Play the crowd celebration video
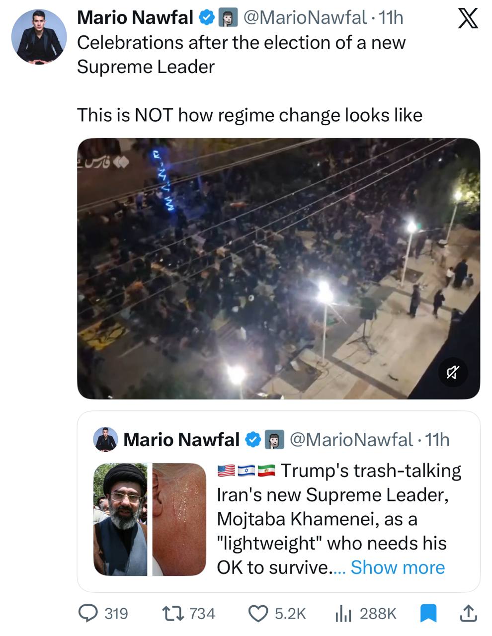 click(x=278, y=268)
